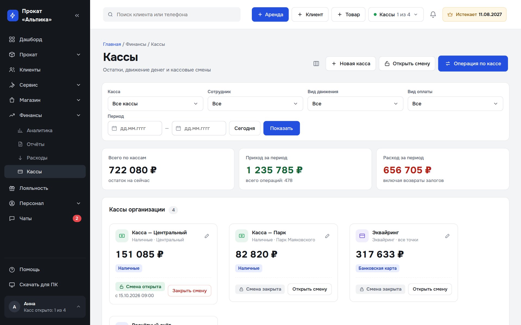
Task: Focus the client or phone search field
Action: pyautogui.click(x=172, y=14)
